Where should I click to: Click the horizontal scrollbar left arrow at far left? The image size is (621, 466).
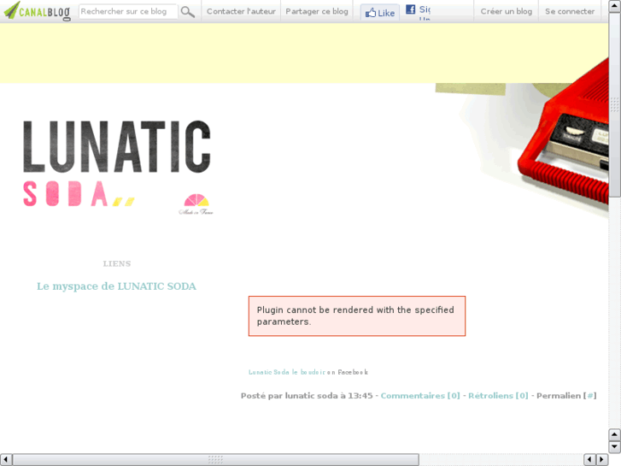pyautogui.click(x=6, y=460)
